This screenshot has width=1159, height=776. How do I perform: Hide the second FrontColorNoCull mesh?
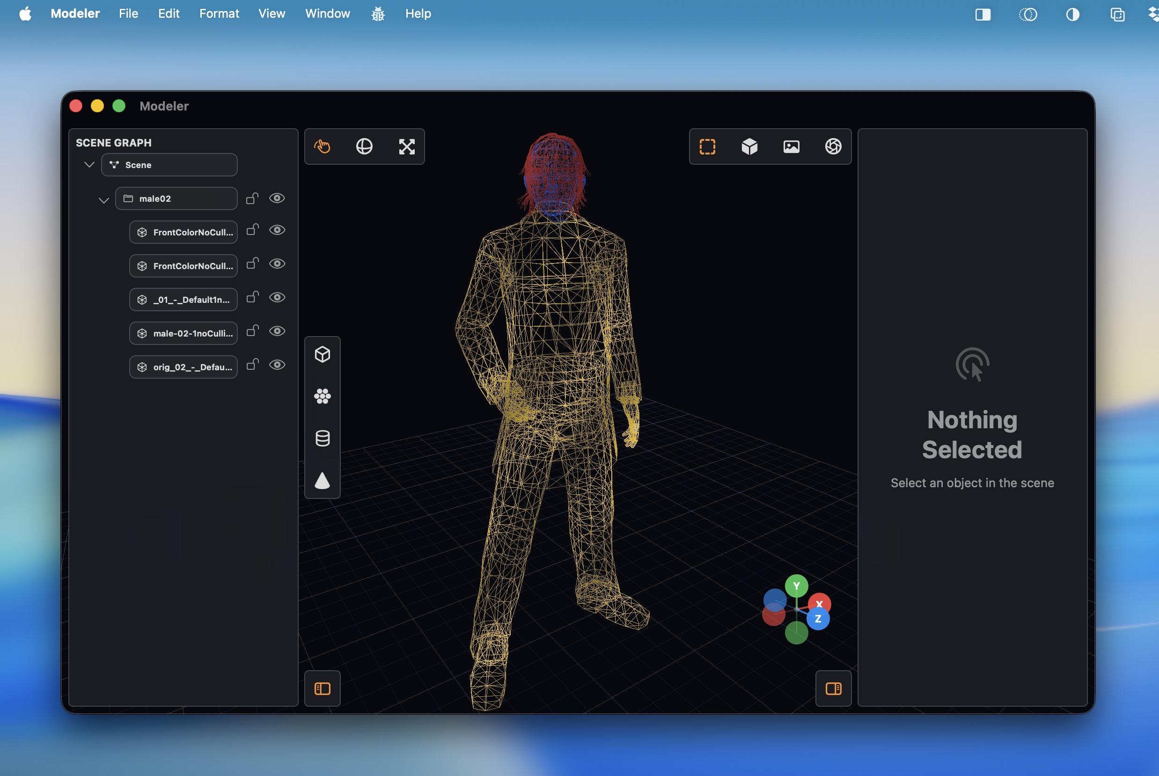[277, 264]
